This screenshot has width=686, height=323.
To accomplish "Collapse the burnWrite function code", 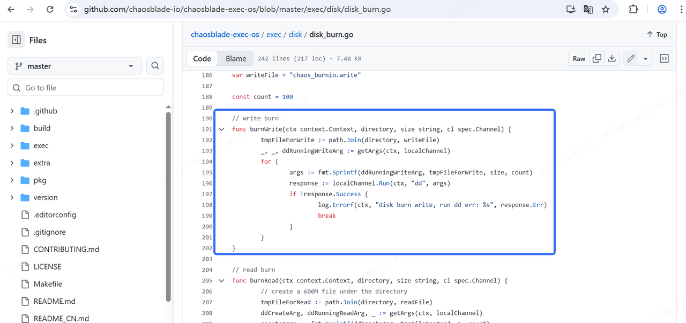I will (x=221, y=129).
